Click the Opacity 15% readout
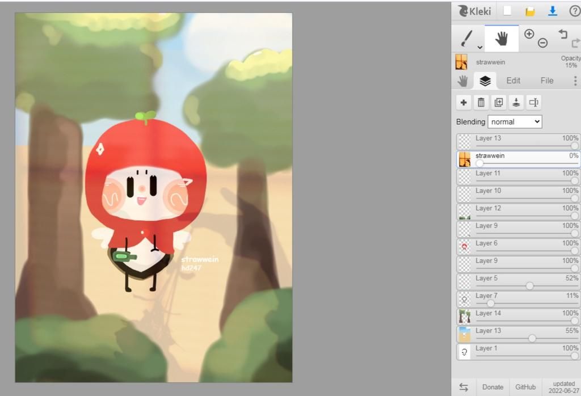 coord(571,62)
